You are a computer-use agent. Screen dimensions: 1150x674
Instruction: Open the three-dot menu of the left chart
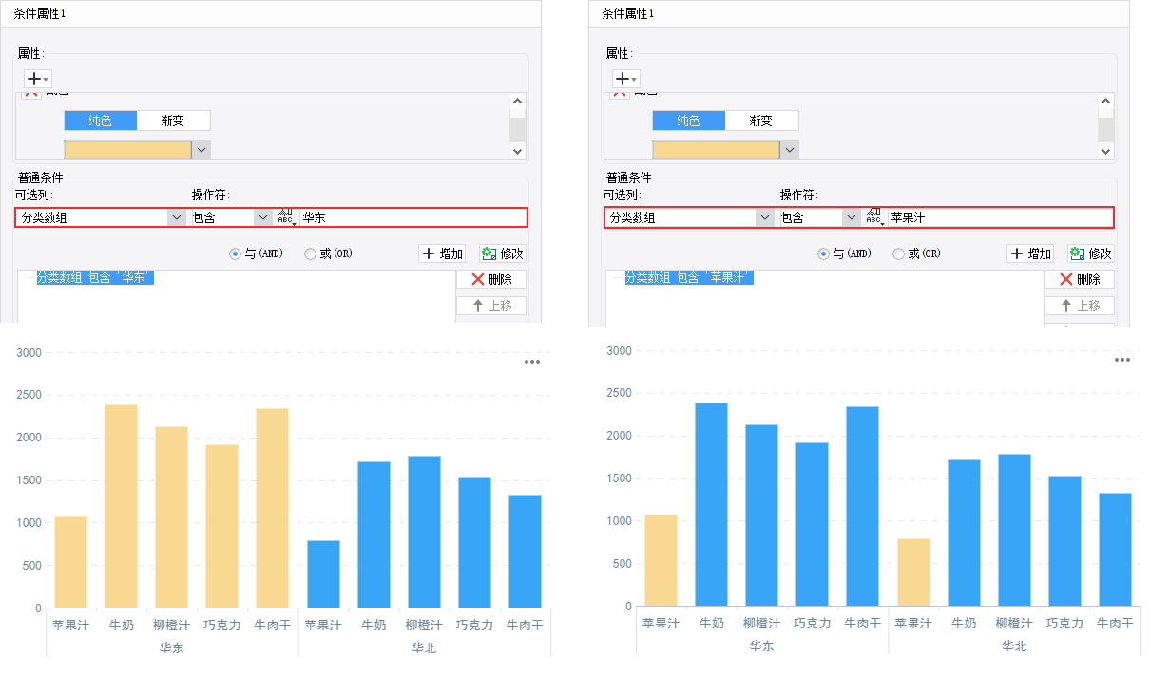click(533, 362)
